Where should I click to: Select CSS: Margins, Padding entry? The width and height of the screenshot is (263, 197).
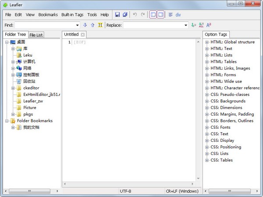232,114
